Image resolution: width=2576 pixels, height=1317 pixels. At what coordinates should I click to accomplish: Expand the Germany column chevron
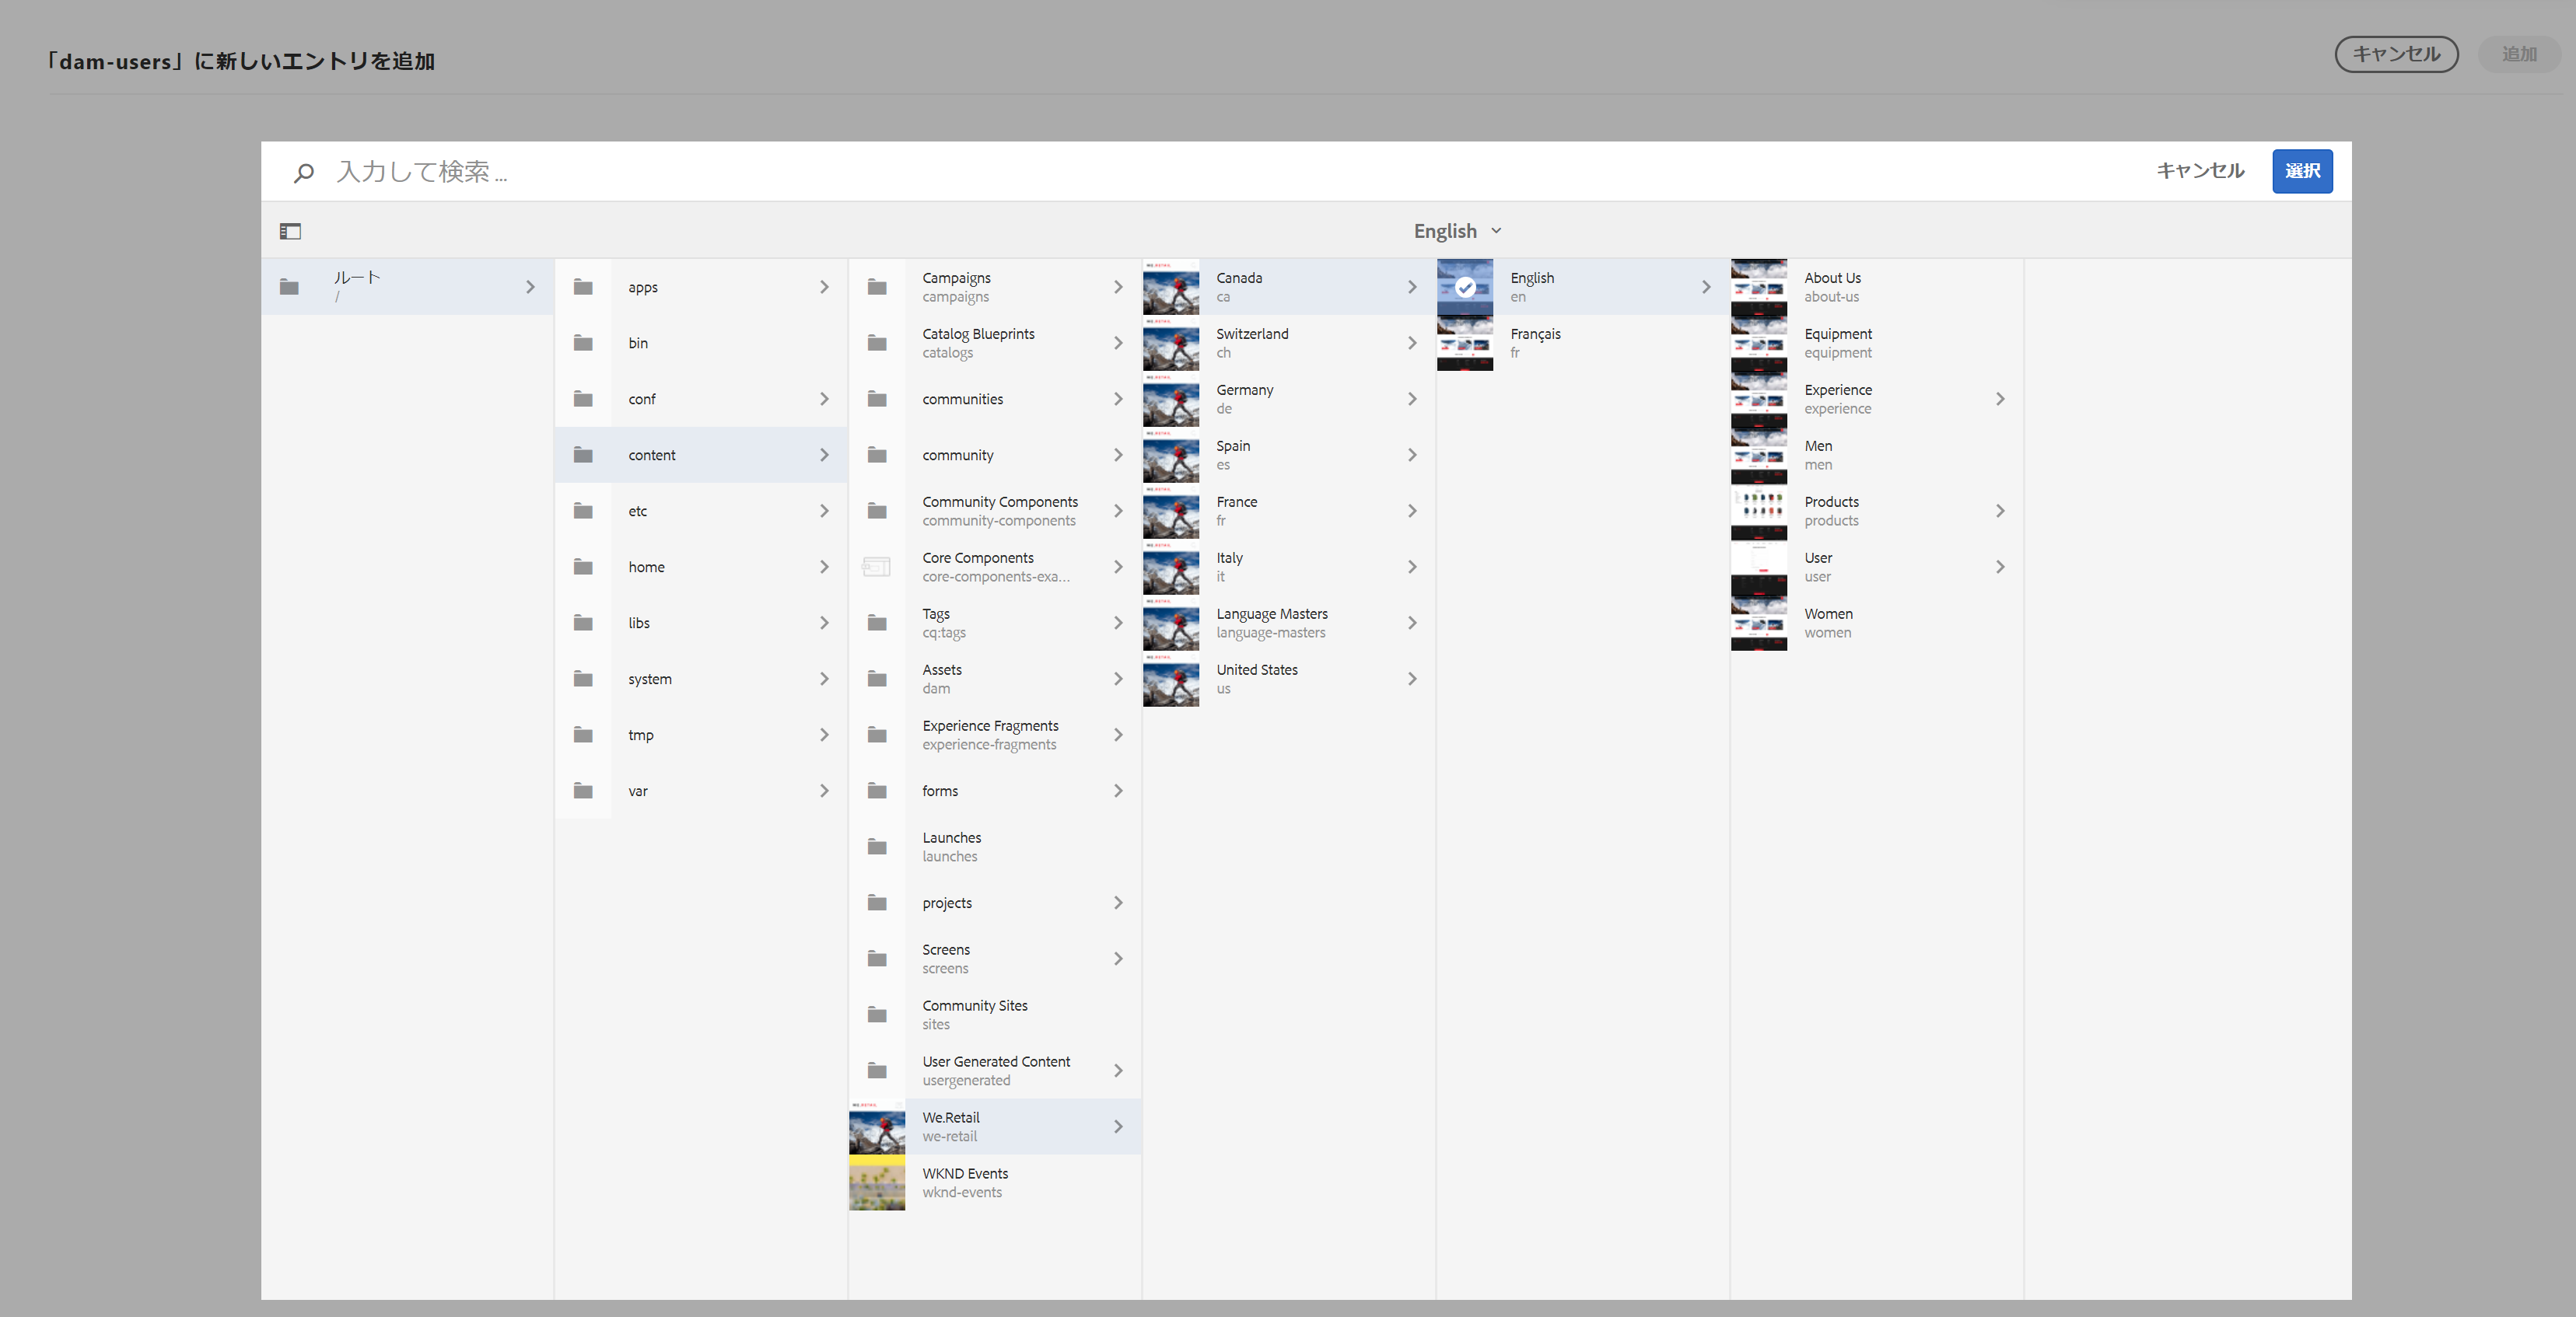coord(1412,399)
